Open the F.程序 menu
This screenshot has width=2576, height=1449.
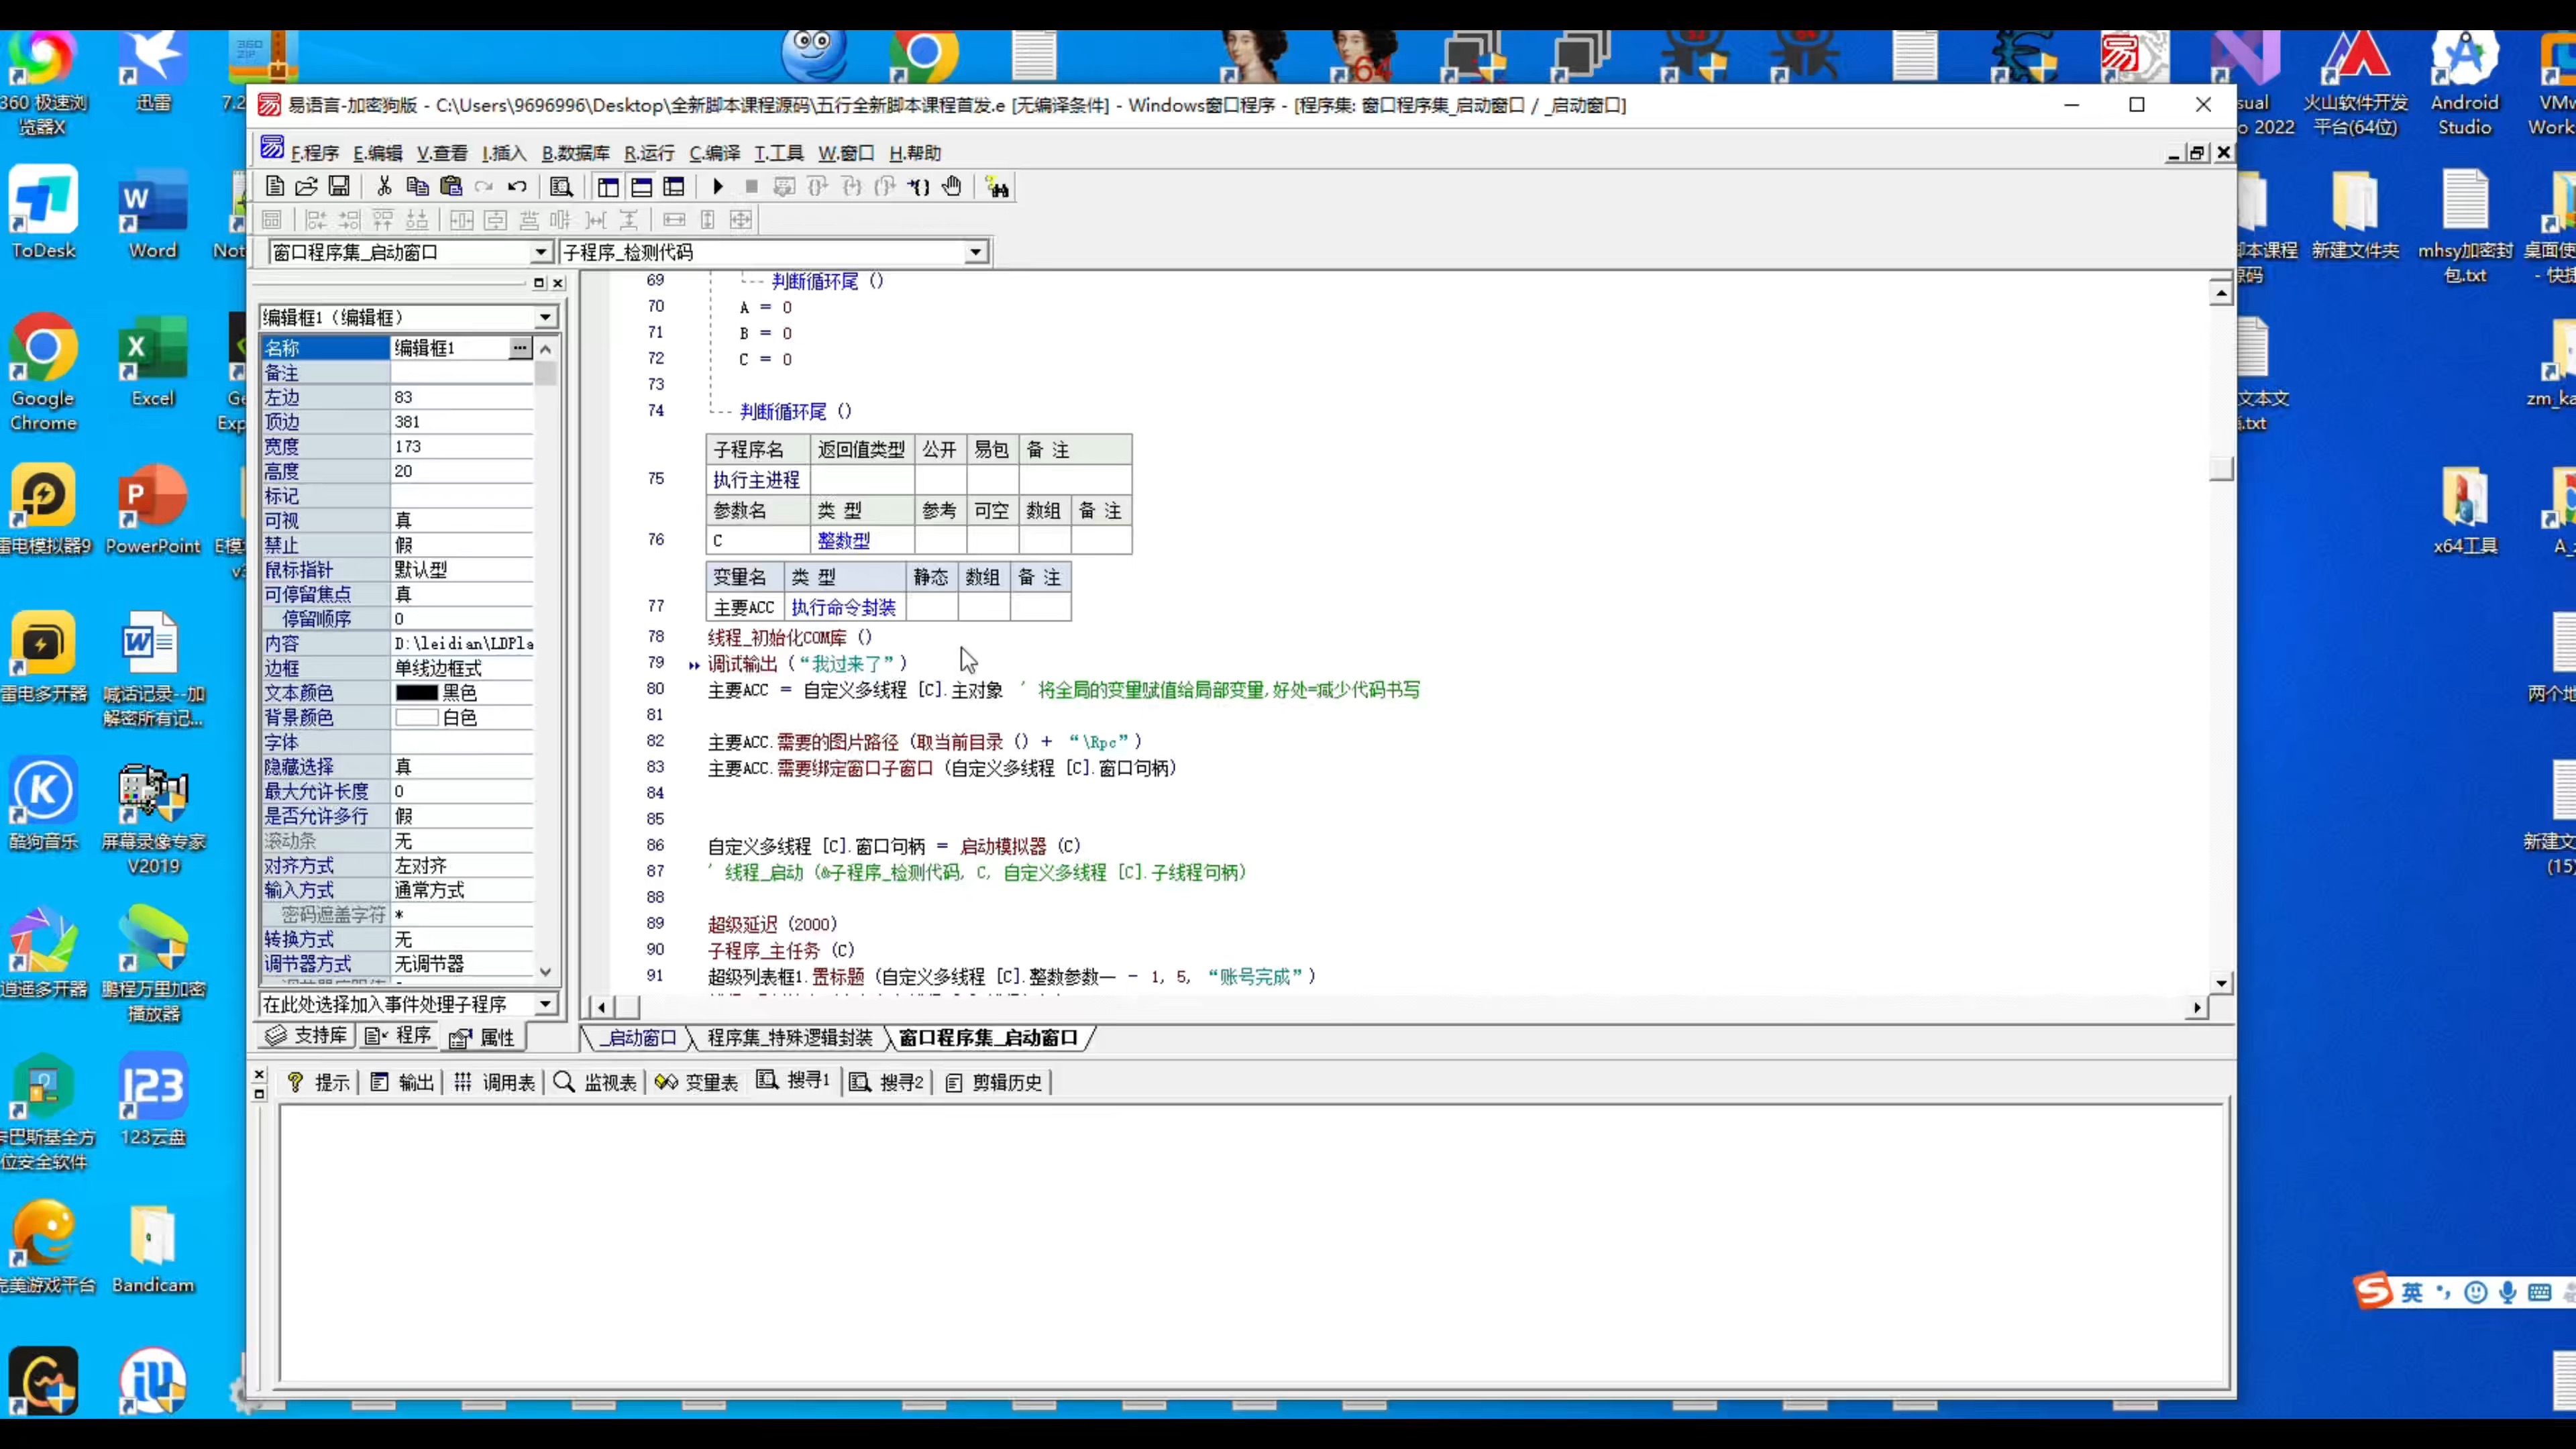pyautogui.click(x=315, y=153)
